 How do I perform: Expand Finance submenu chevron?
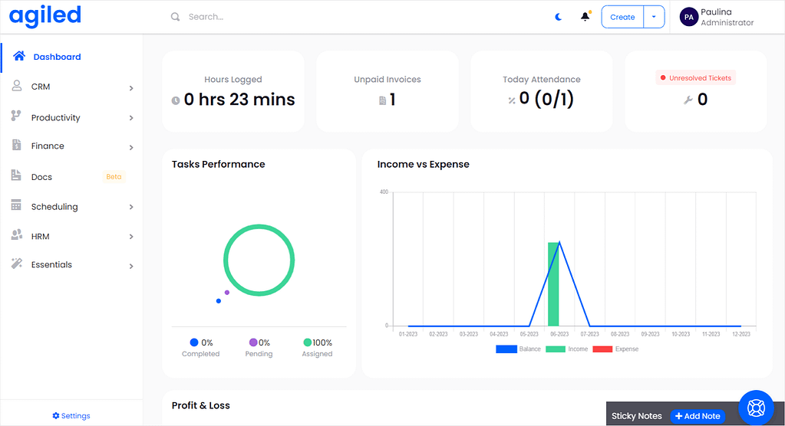coord(131,148)
